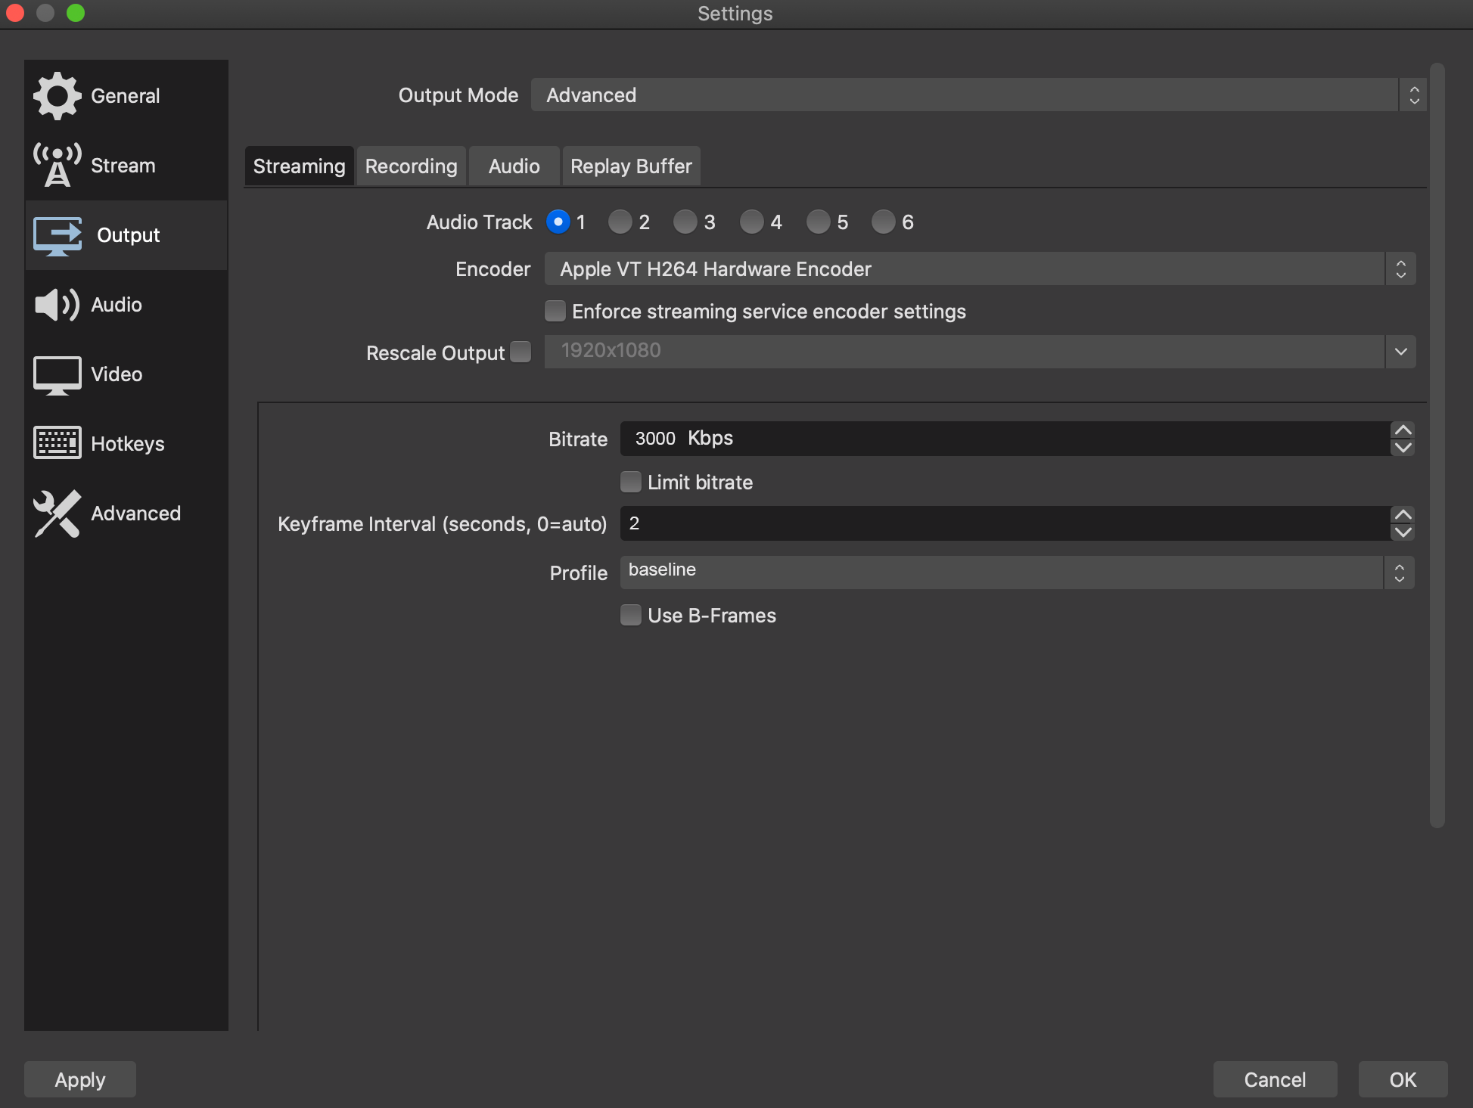1473x1108 pixels.
Task: Click the Output monitor icon
Action: (57, 235)
